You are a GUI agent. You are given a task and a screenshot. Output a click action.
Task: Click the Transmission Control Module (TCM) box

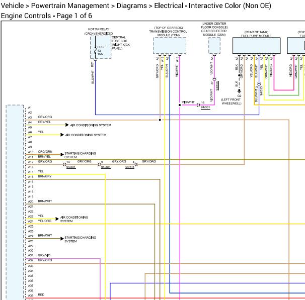click(x=170, y=45)
